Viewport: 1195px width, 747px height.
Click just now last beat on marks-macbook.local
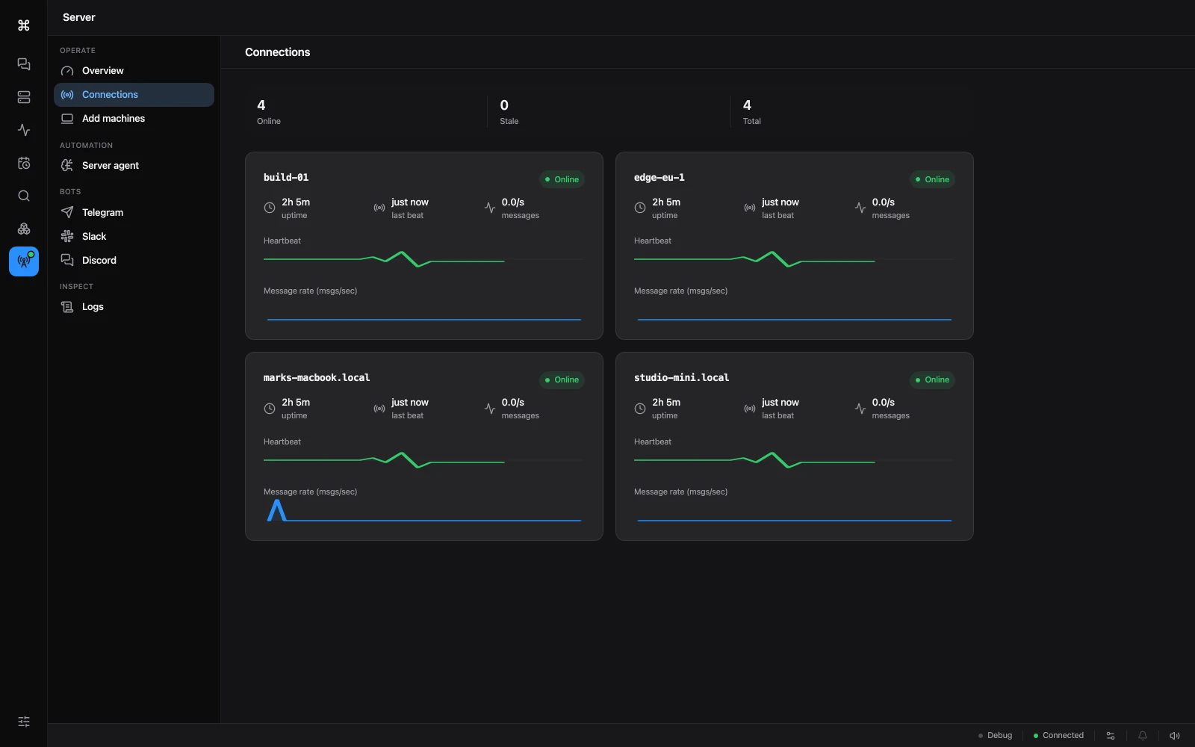[x=410, y=409]
